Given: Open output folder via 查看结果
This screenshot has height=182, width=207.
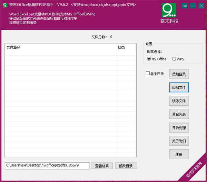Looking at the screenshot, I should tap(102, 166).
